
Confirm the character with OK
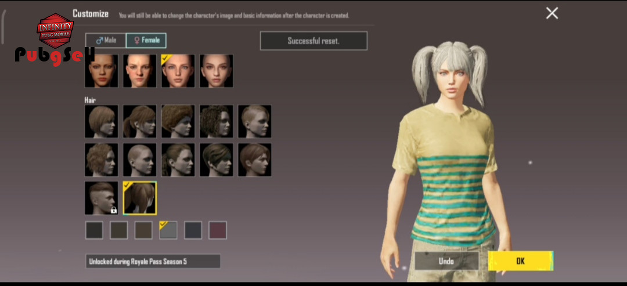(x=521, y=261)
